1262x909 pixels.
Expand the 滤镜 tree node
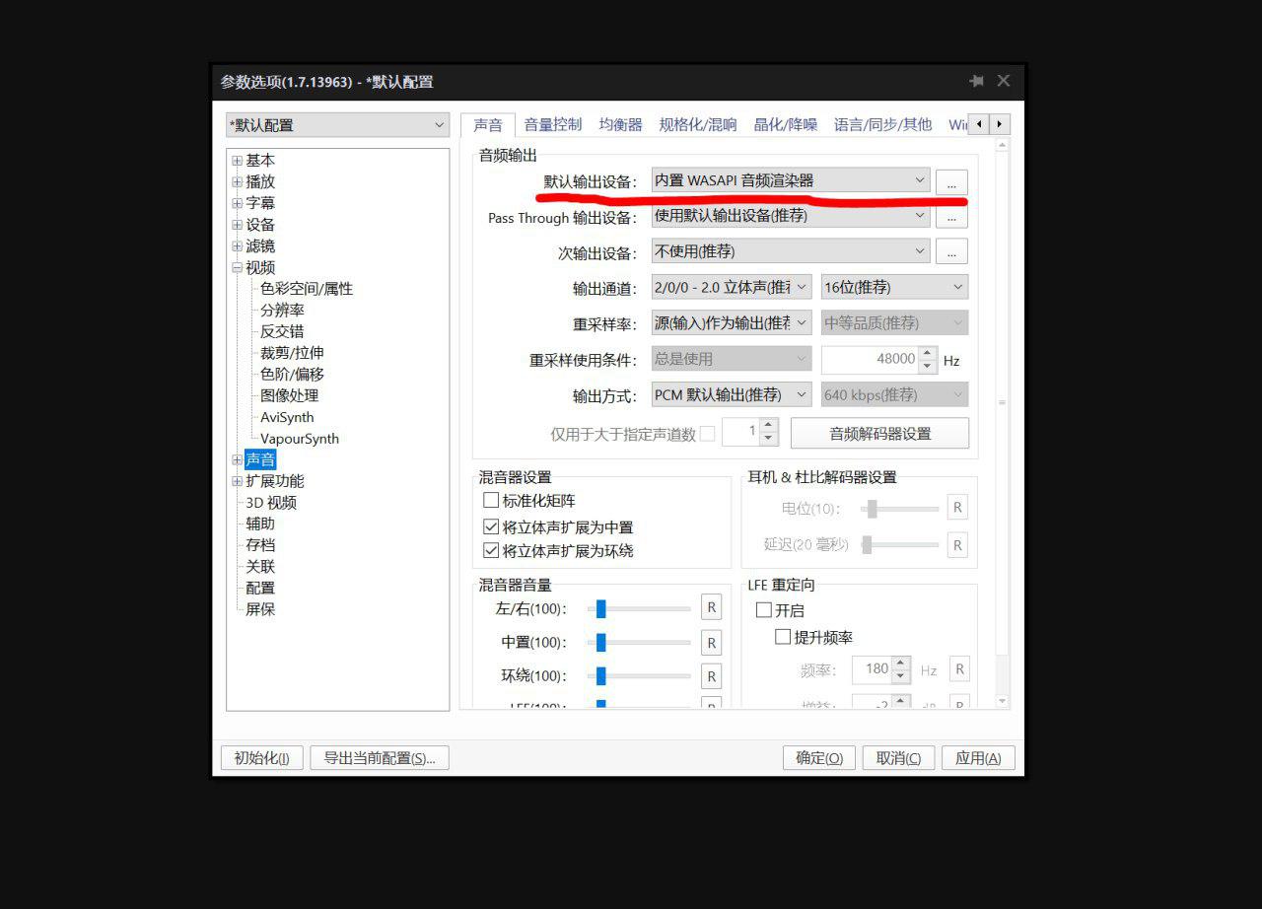(x=237, y=246)
